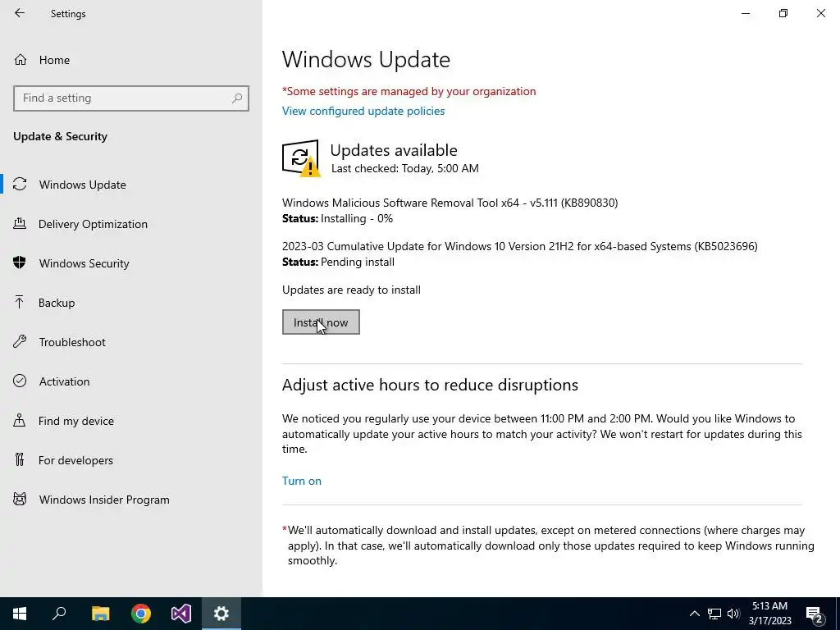
Task: Click the Windows Security shield icon
Action: [20, 262]
